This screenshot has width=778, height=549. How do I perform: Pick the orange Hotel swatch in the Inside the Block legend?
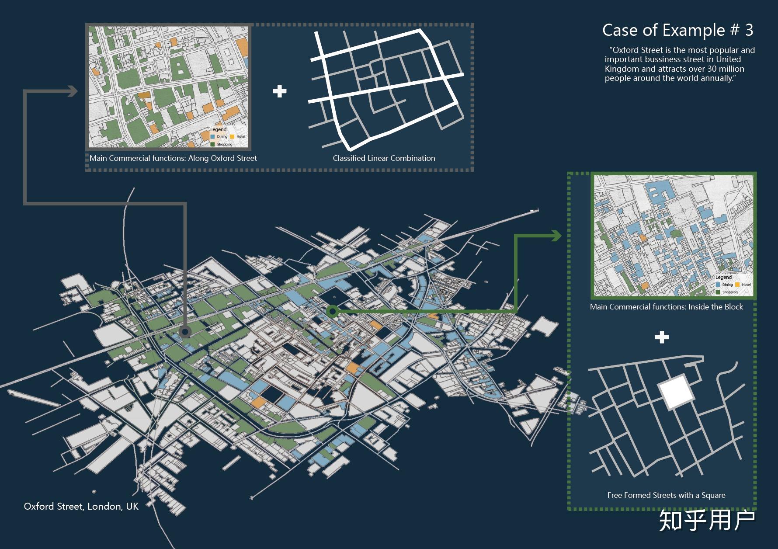[x=737, y=285]
